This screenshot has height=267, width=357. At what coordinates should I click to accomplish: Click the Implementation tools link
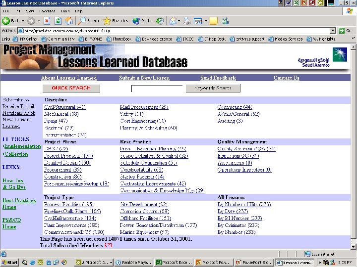point(22,146)
